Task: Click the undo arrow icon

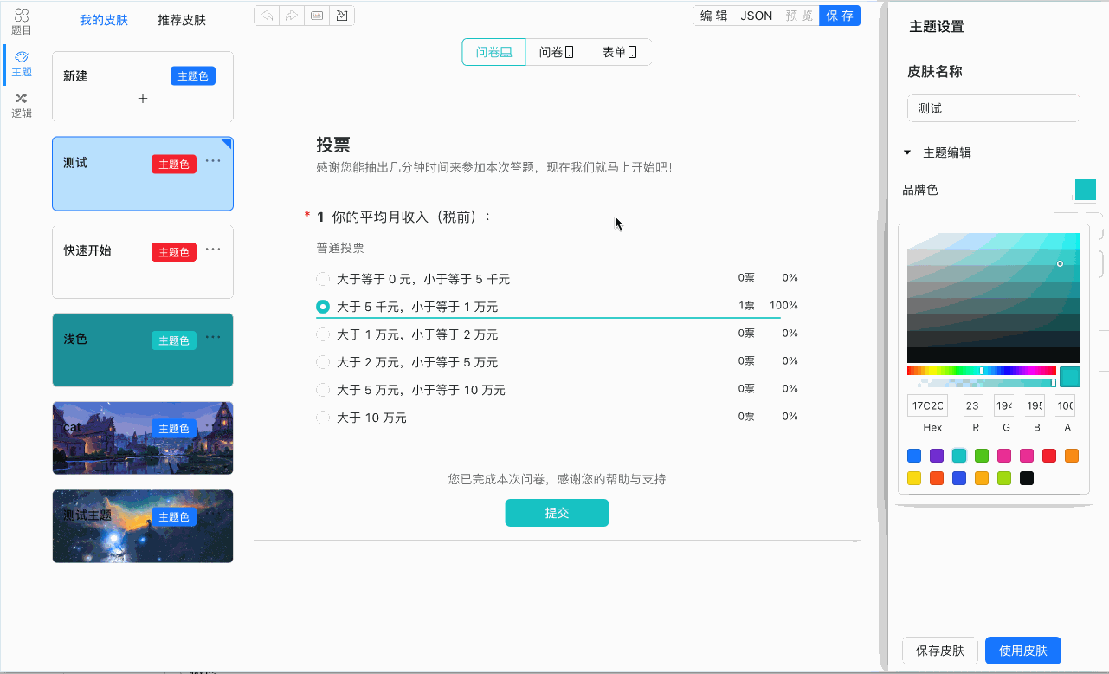Action: [x=266, y=15]
